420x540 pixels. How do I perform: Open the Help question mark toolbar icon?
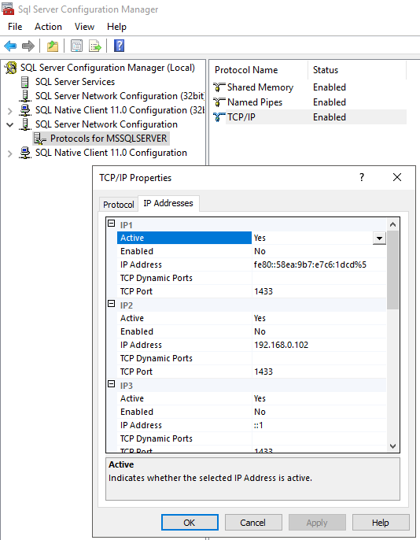(x=119, y=46)
